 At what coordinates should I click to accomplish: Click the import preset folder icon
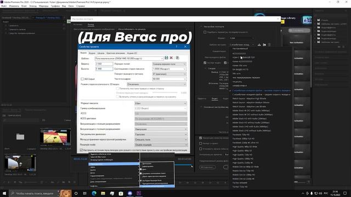pyautogui.click(x=264, y=45)
